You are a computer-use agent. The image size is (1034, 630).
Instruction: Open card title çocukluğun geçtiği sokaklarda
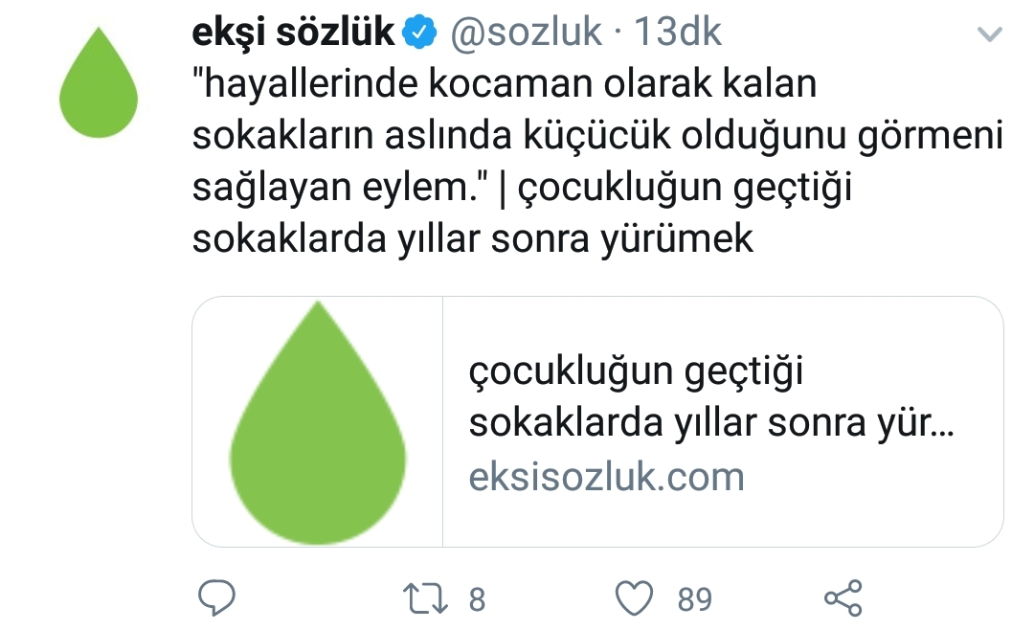(710, 396)
